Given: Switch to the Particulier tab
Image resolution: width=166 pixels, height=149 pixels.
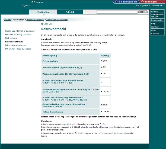Looking at the screenshot, I should [x=43, y=12].
